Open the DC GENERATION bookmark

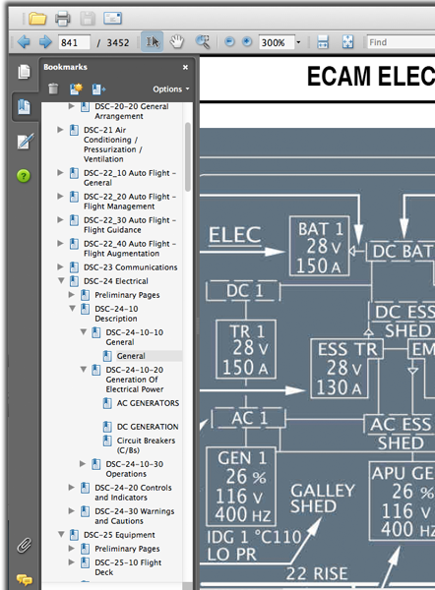148,427
